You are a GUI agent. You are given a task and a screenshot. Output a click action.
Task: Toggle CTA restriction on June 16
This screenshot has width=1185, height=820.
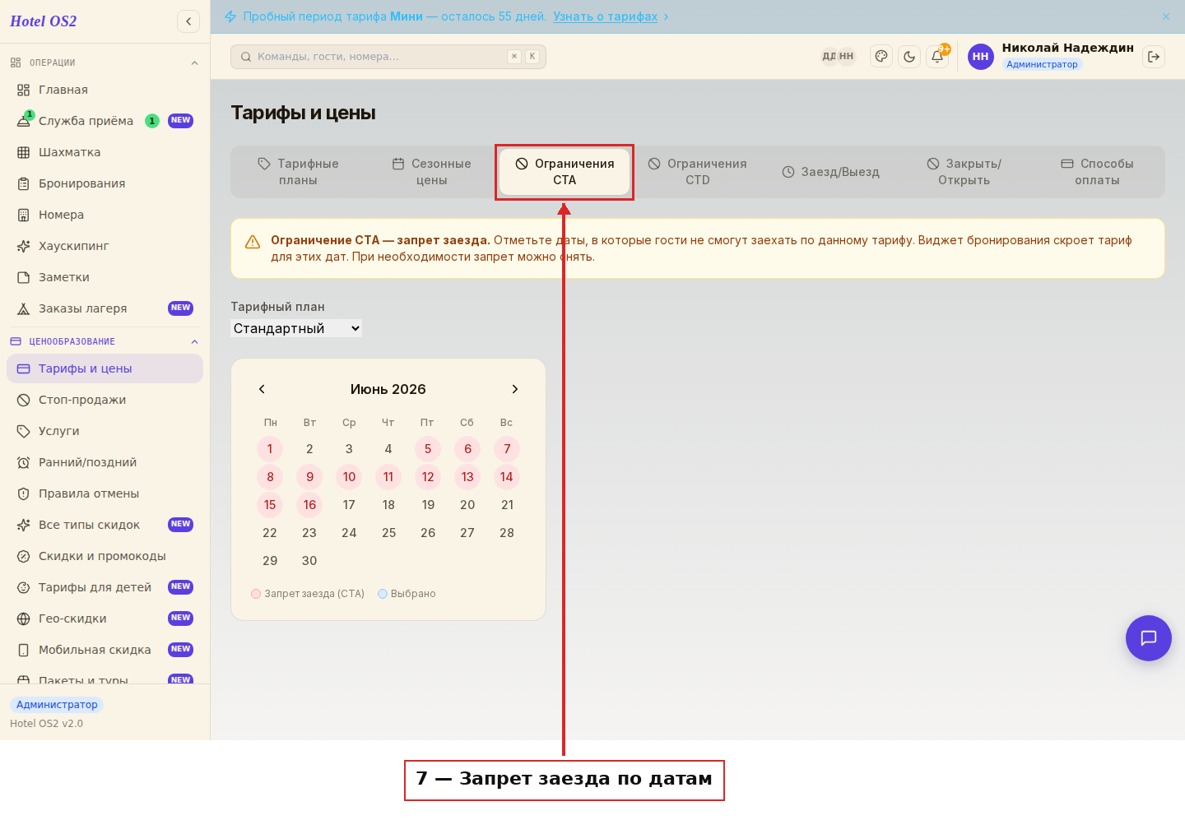tap(309, 505)
